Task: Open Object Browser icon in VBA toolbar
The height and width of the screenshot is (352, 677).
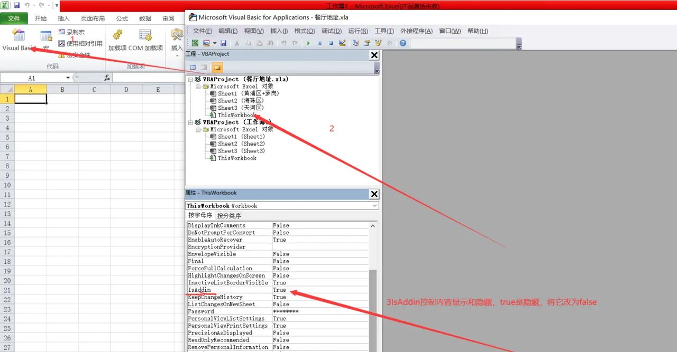Action: tap(378, 43)
